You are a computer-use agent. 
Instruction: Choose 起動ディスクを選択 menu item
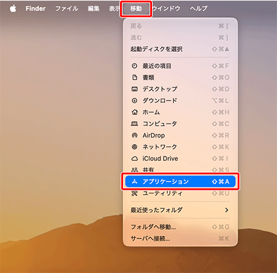pos(180,49)
